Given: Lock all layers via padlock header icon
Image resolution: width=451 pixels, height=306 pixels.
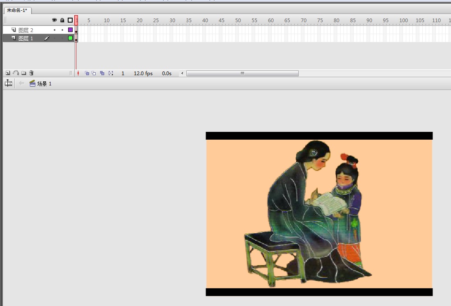Looking at the screenshot, I should point(62,20).
